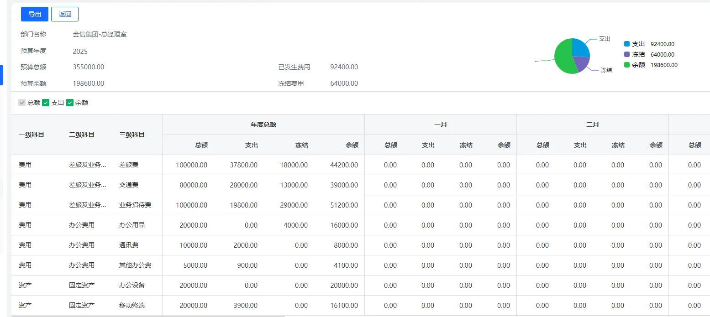Image resolution: width=710 pixels, height=317 pixels.
Task: Click the 移动终端 row label
Action: tap(132, 306)
